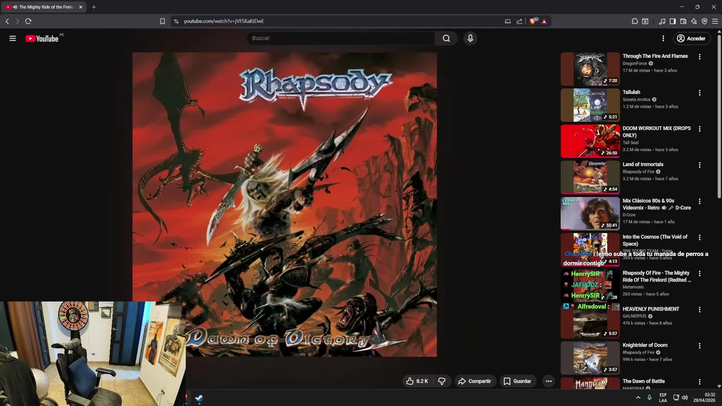Open Steam from the taskbar
This screenshot has height=406, width=722.
pos(199,398)
